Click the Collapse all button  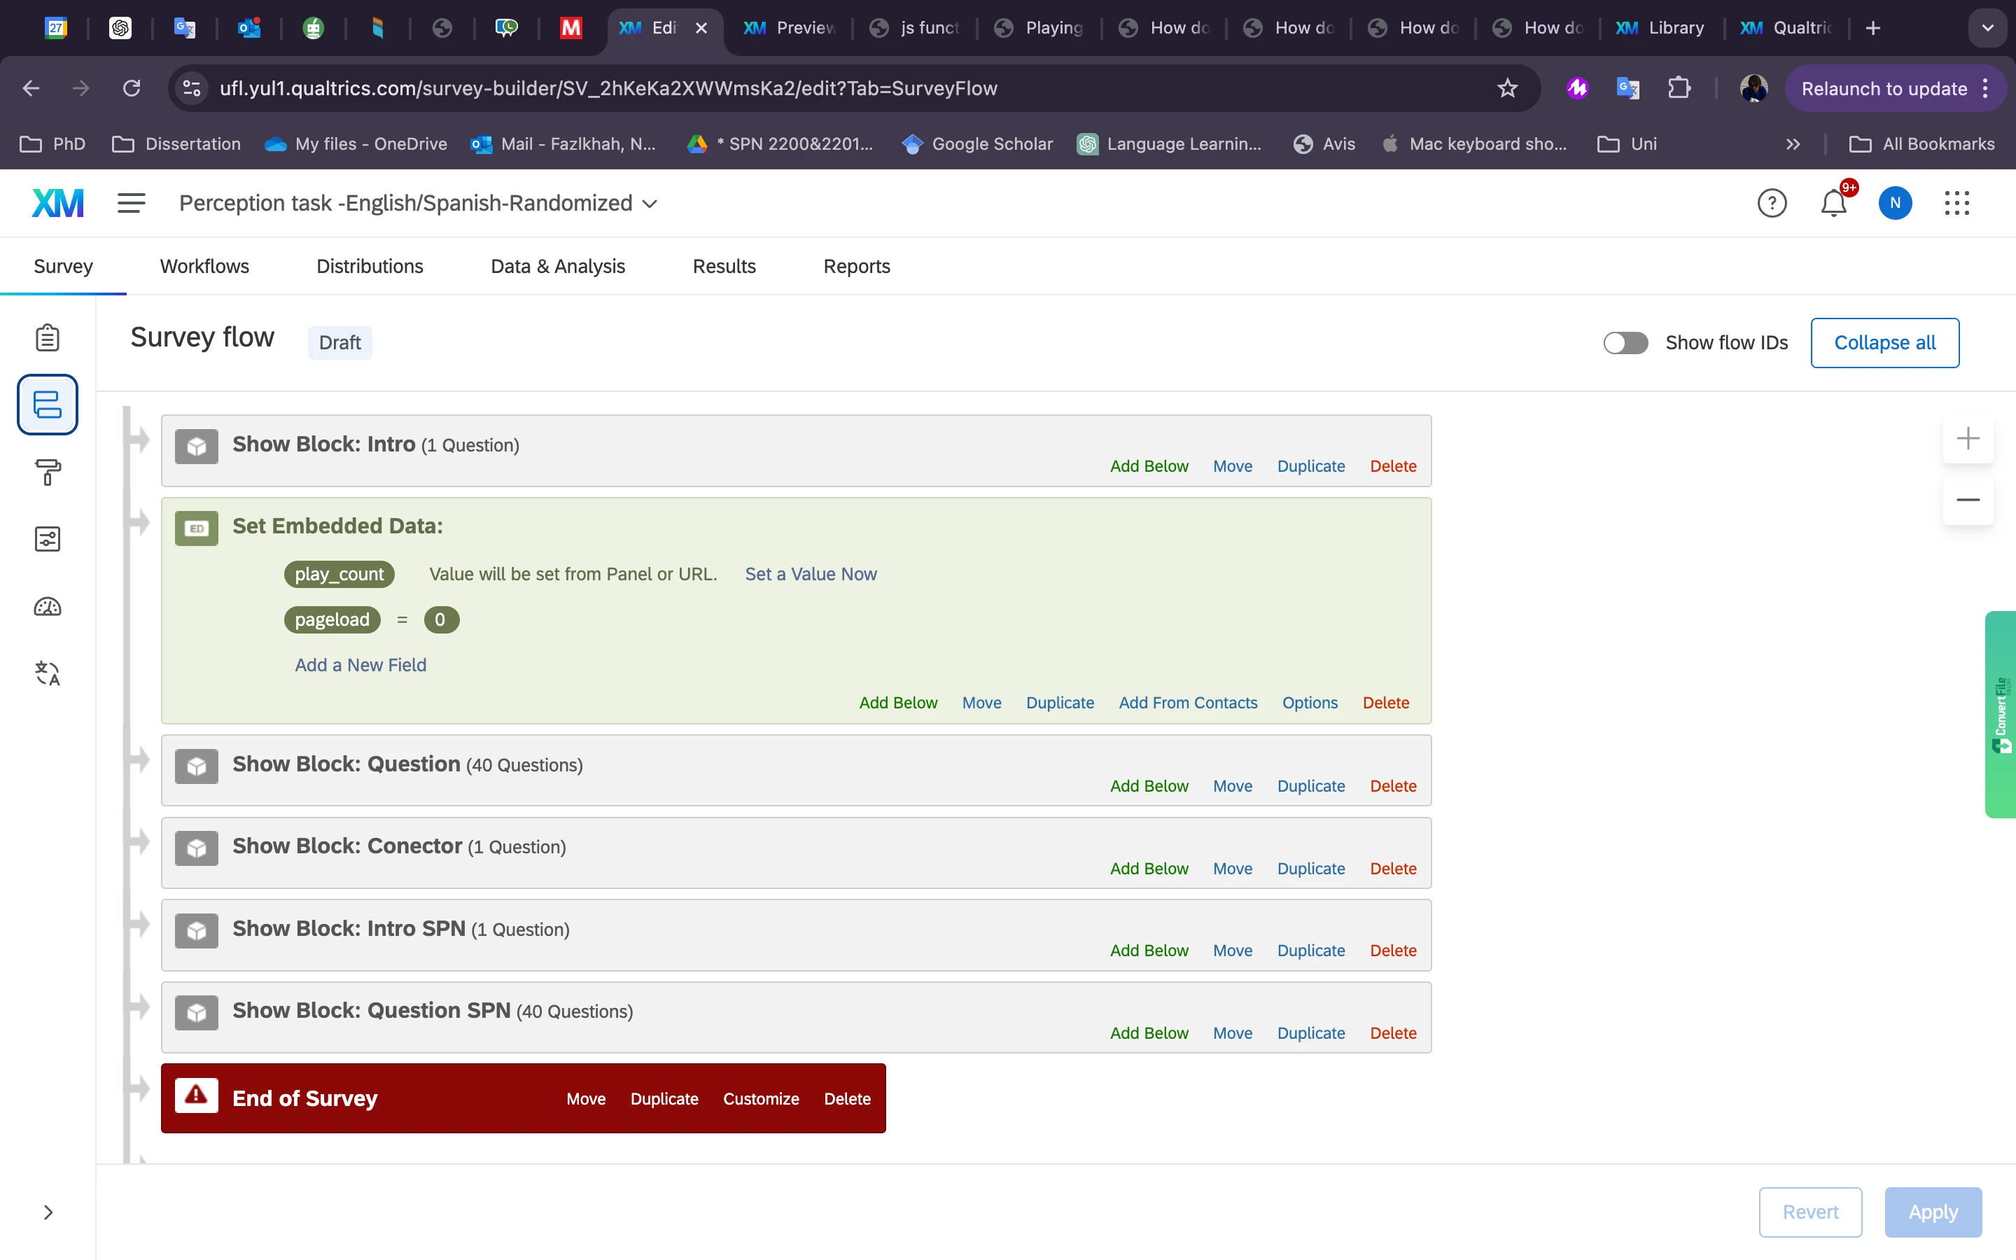(1884, 342)
